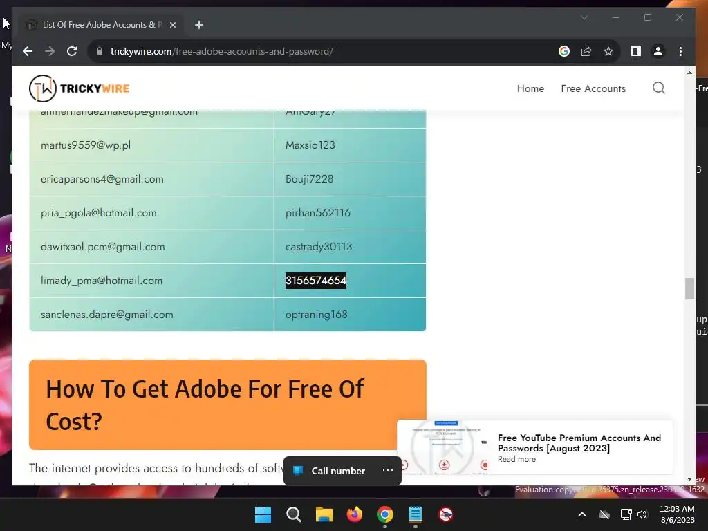Switch to Chrome in the taskbar
Viewport: 708px width, 531px height.
coord(384,514)
